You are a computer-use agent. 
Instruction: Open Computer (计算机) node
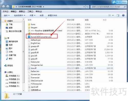click(8, 72)
